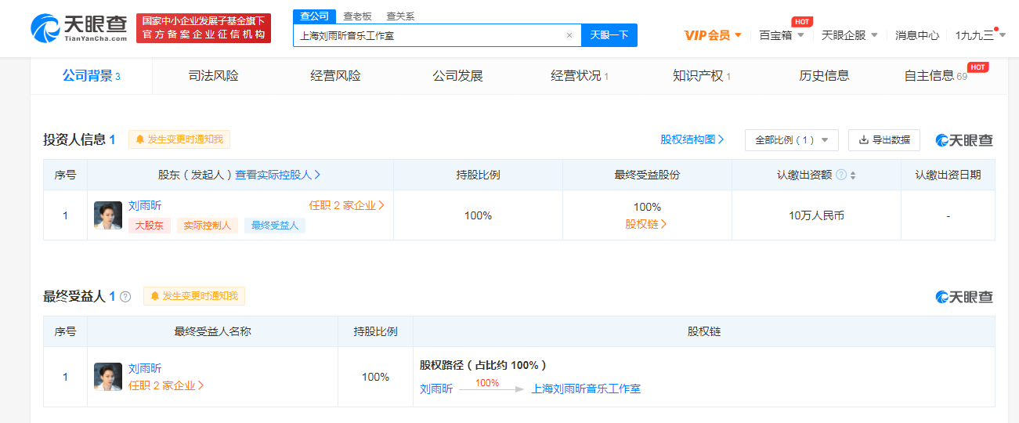This screenshot has height=423, width=1019.
Task: Click the 最终受益人 tag in the investor row
Action: point(275,226)
